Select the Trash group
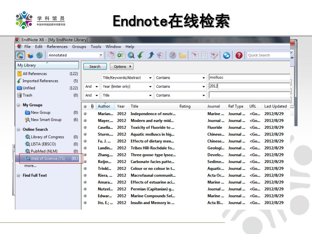The image size is (312, 234). (47, 95)
